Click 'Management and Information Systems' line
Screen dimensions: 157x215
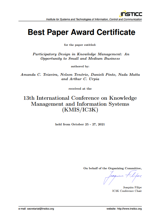coord(80,104)
